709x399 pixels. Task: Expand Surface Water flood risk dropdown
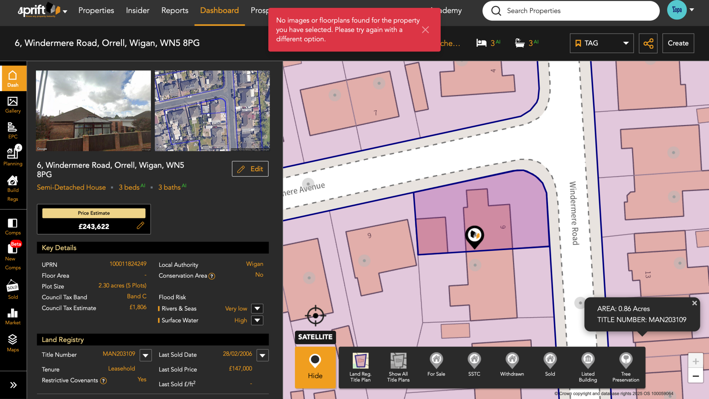pyautogui.click(x=257, y=320)
